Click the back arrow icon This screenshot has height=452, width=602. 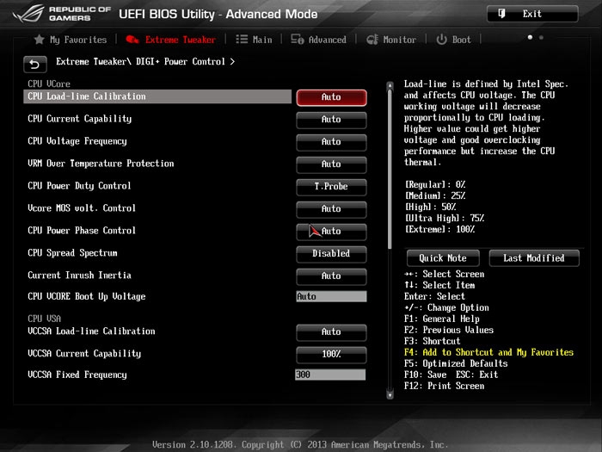[35, 64]
